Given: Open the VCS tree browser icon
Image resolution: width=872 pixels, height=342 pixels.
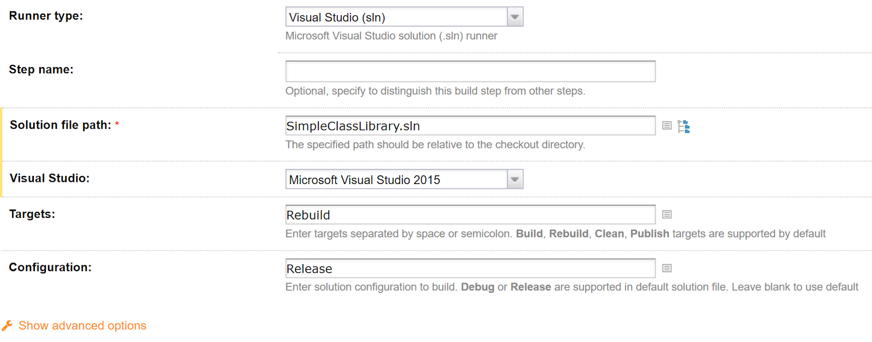Looking at the screenshot, I should click(683, 126).
